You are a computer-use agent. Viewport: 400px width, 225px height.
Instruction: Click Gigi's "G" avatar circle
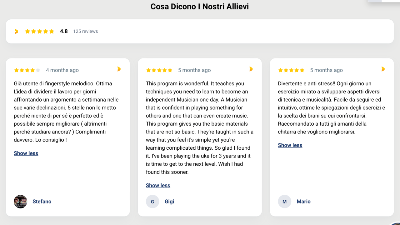[x=152, y=202]
